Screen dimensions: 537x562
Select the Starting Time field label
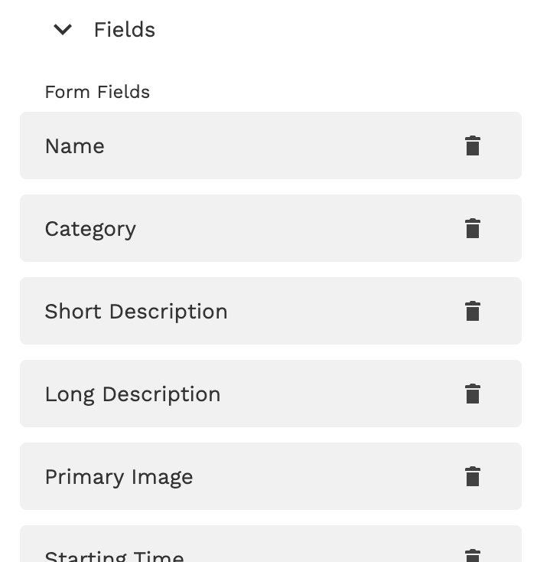[114, 557]
